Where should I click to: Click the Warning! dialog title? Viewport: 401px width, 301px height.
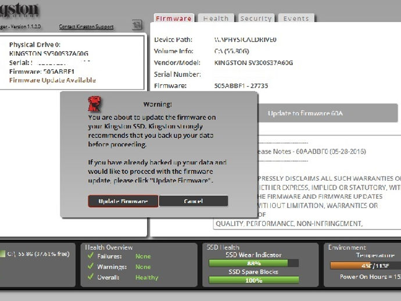click(157, 104)
